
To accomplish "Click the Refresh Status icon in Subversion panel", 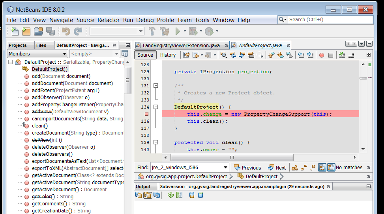I will (170, 195).
